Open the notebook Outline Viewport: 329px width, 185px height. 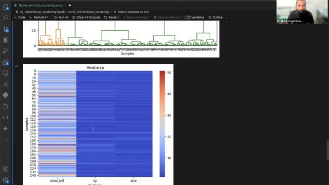pos(215,17)
